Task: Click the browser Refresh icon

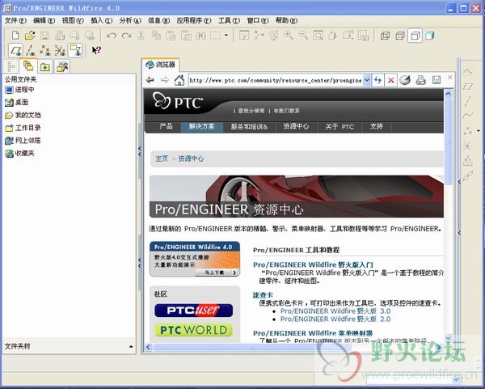Action: (377, 80)
